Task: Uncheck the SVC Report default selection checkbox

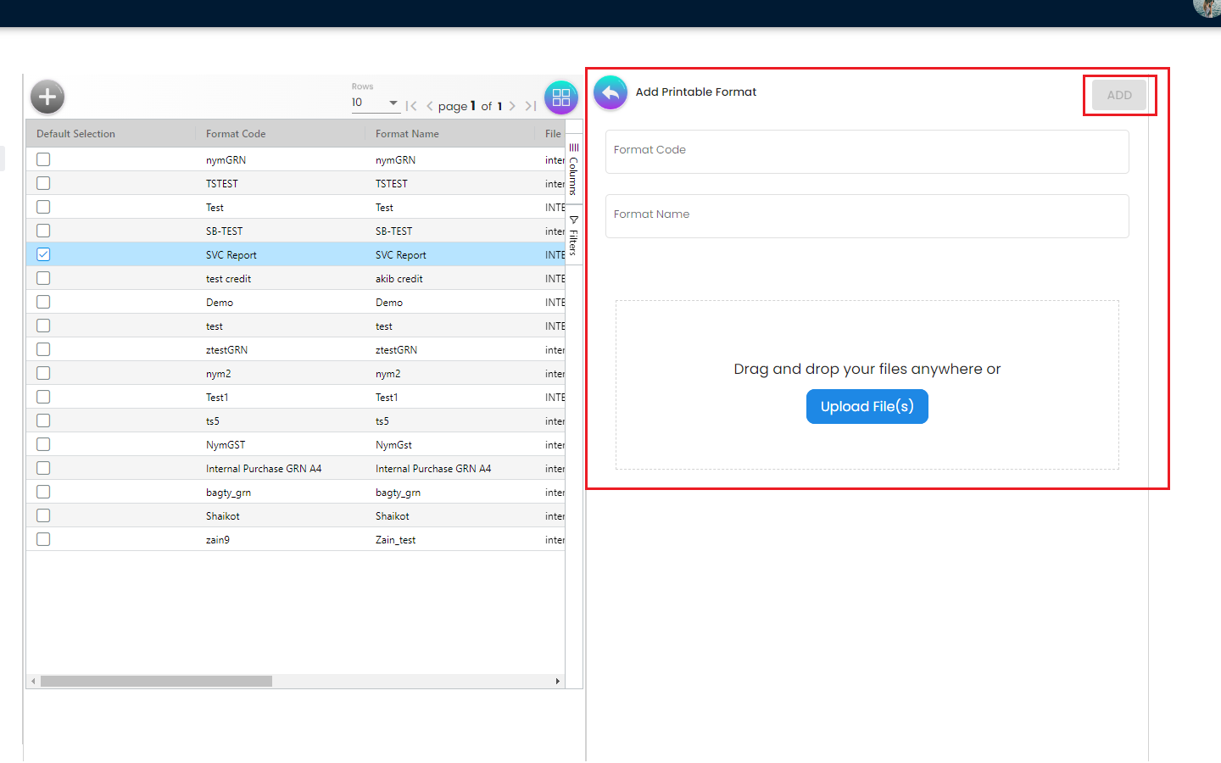Action: coord(43,254)
